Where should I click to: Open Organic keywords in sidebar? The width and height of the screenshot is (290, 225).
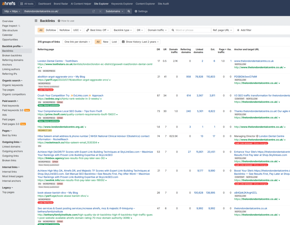(x=12, y=85)
